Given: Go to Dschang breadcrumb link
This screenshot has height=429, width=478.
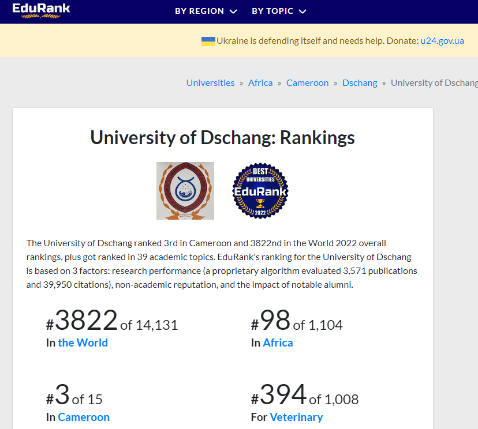Looking at the screenshot, I should [x=360, y=83].
